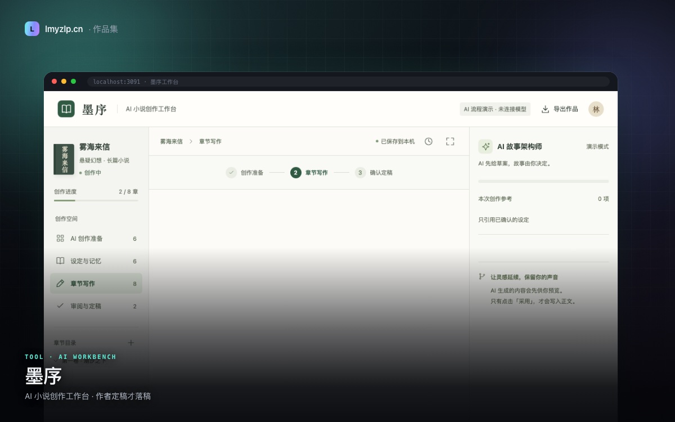Click the 创作空间 section label
The height and width of the screenshot is (422, 675).
click(x=66, y=219)
